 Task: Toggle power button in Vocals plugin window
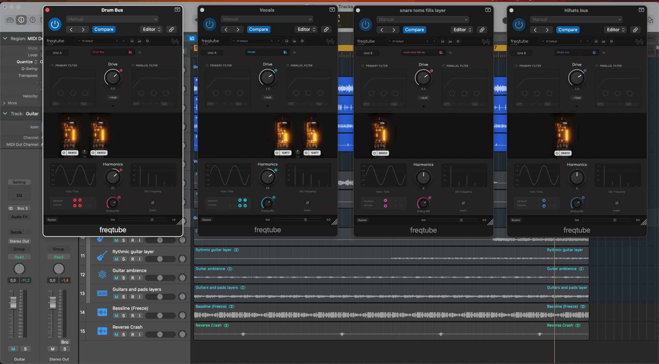coord(209,24)
